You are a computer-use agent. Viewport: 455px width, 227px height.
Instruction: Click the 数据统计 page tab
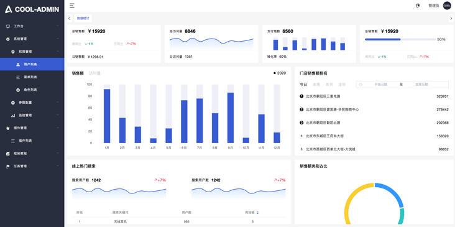click(x=83, y=18)
